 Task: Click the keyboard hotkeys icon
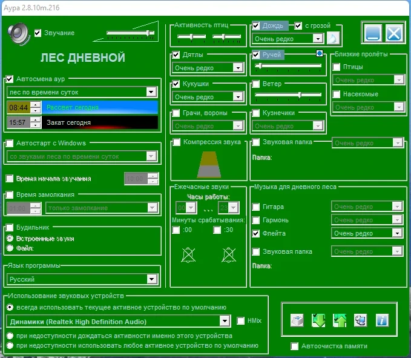tap(297, 320)
